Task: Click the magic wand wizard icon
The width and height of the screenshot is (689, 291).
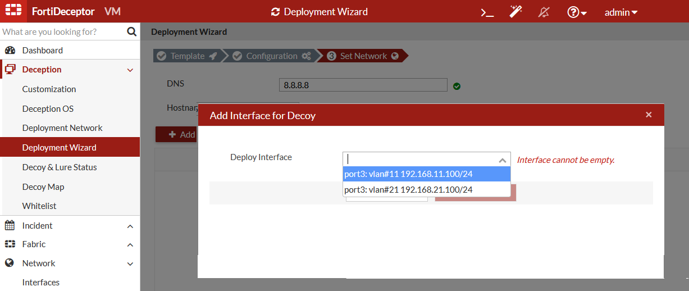Action: tap(515, 12)
